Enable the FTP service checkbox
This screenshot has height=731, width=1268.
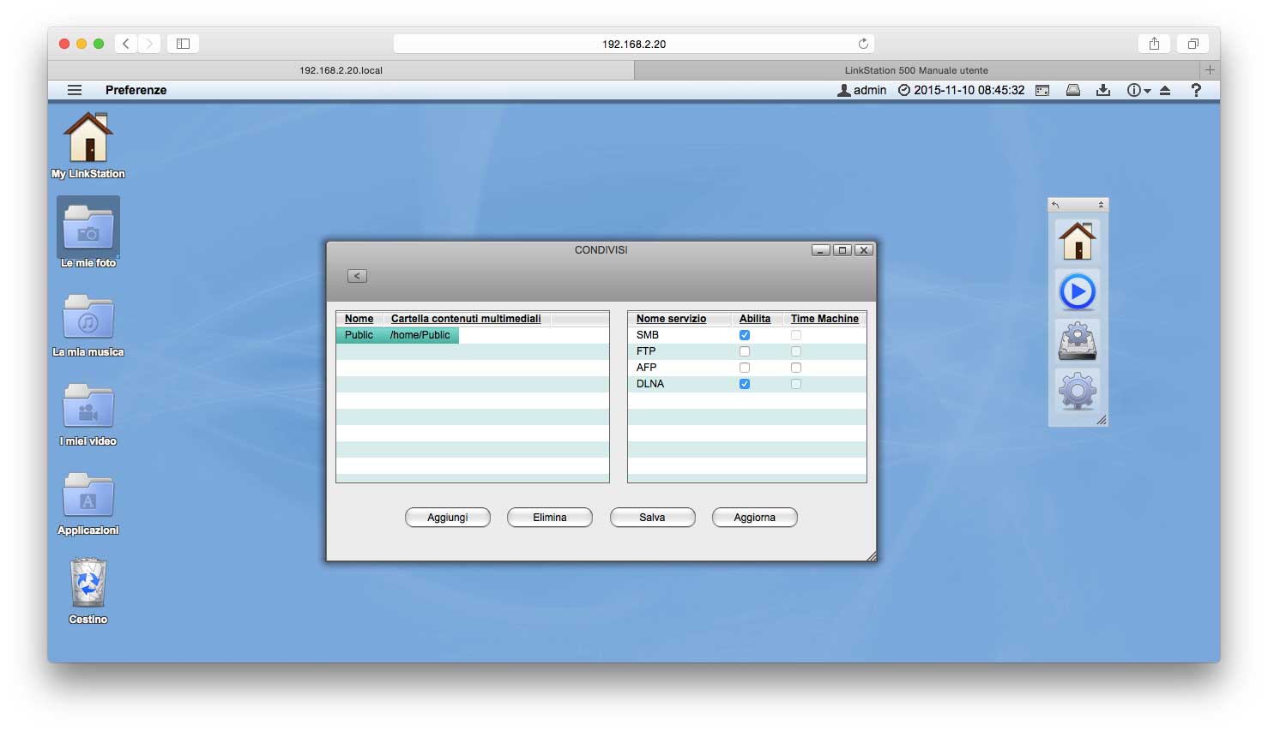(x=745, y=351)
